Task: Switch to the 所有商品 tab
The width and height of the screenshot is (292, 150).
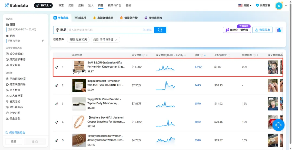Action: (x=61, y=18)
